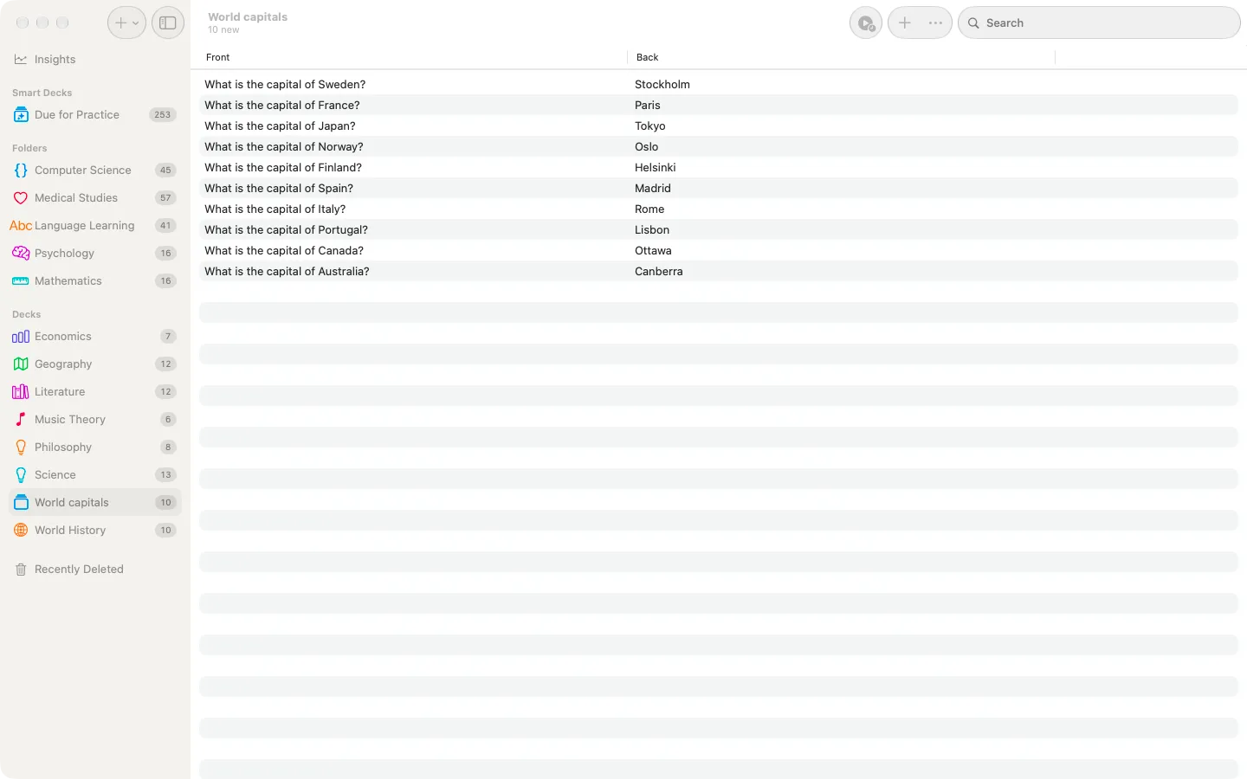1247x779 pixels.
Task: Click the Ottawa answer cell
Action: 653,251
